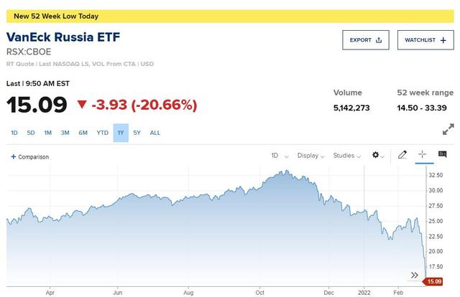
Task: Select the 1Y range tab
Action: [120, 133]
